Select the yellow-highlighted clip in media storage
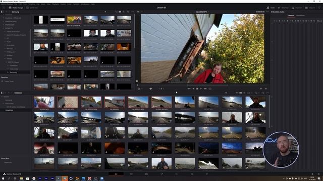The width and height of the screenshot is (323, 181). [74, 20]
